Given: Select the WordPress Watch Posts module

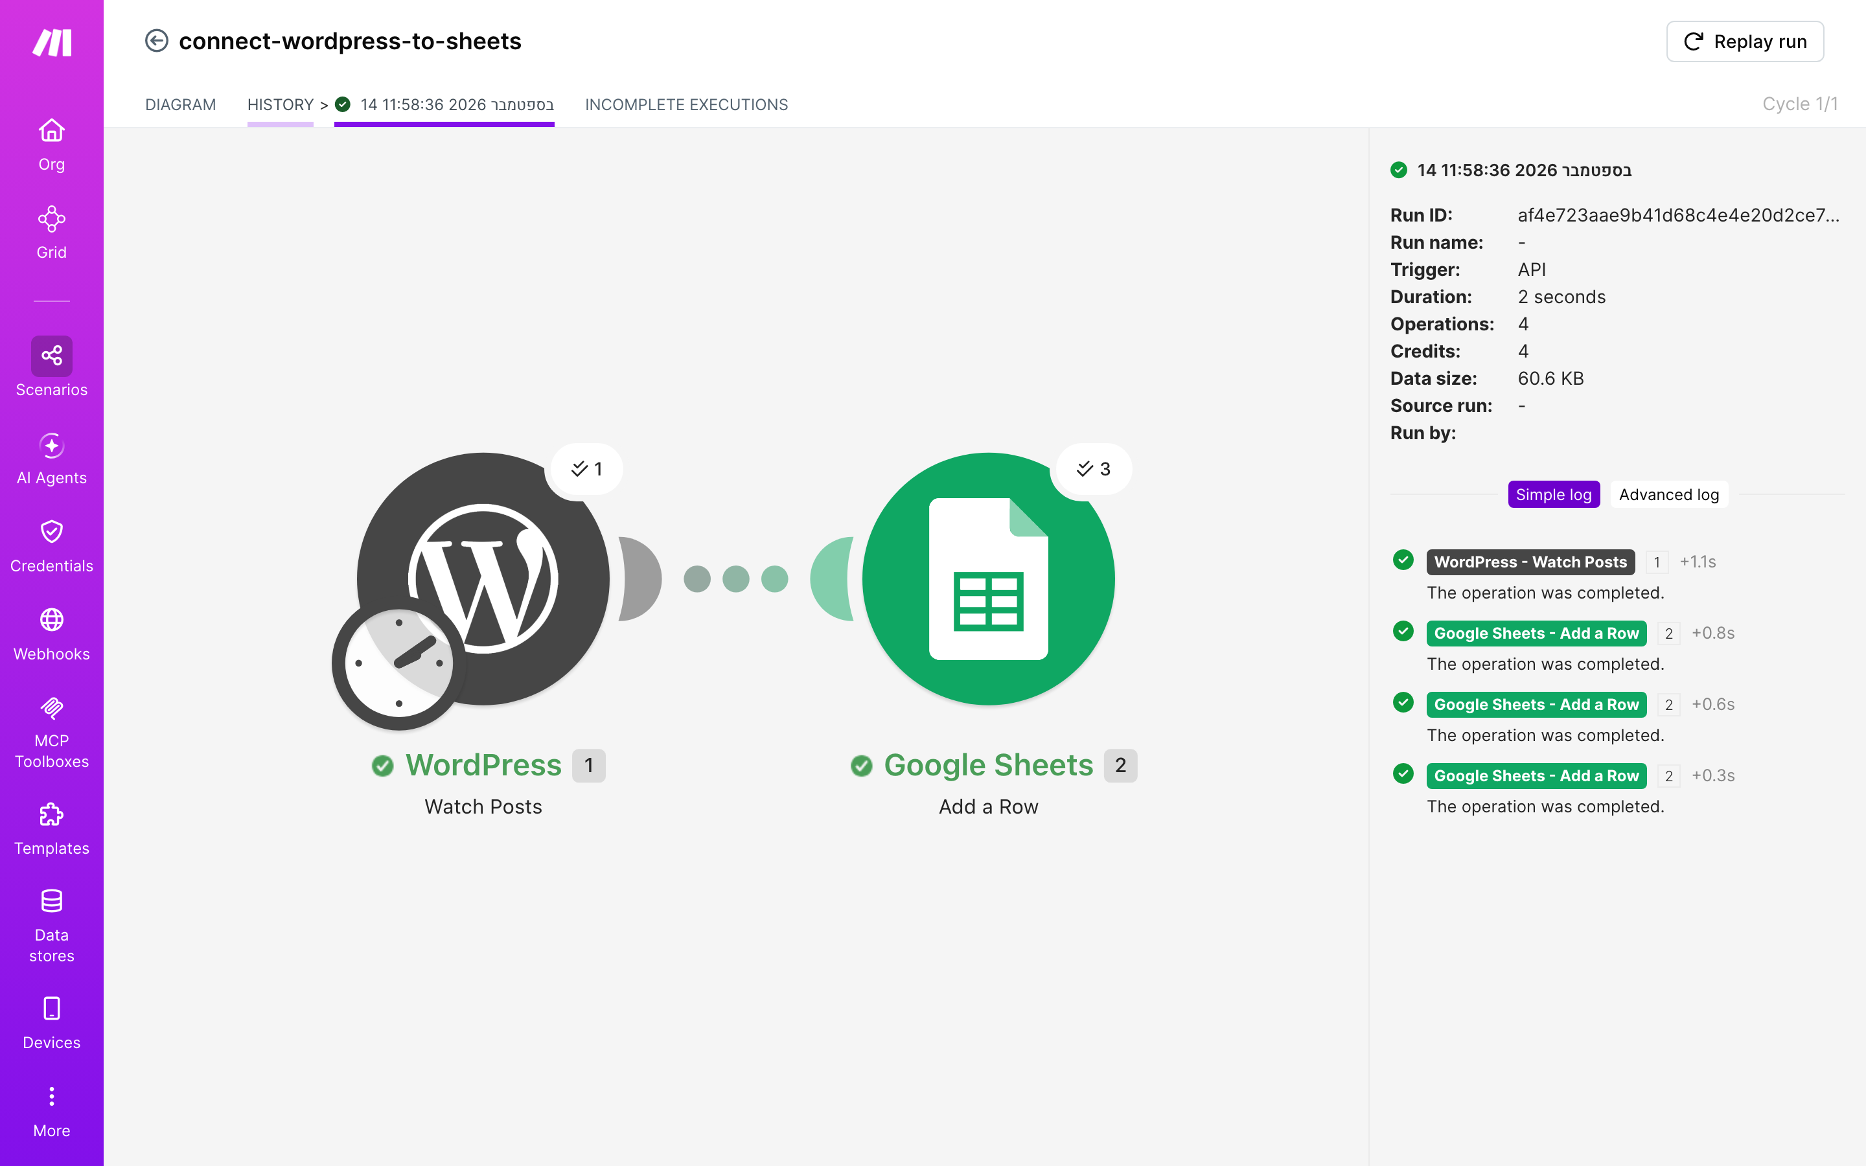Looking at the screenshot, I should point(483,578).
